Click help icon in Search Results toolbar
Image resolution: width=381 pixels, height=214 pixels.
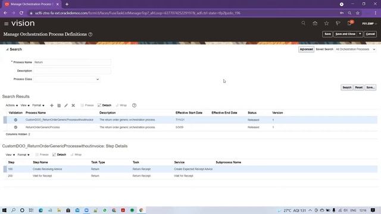[134, 105]
